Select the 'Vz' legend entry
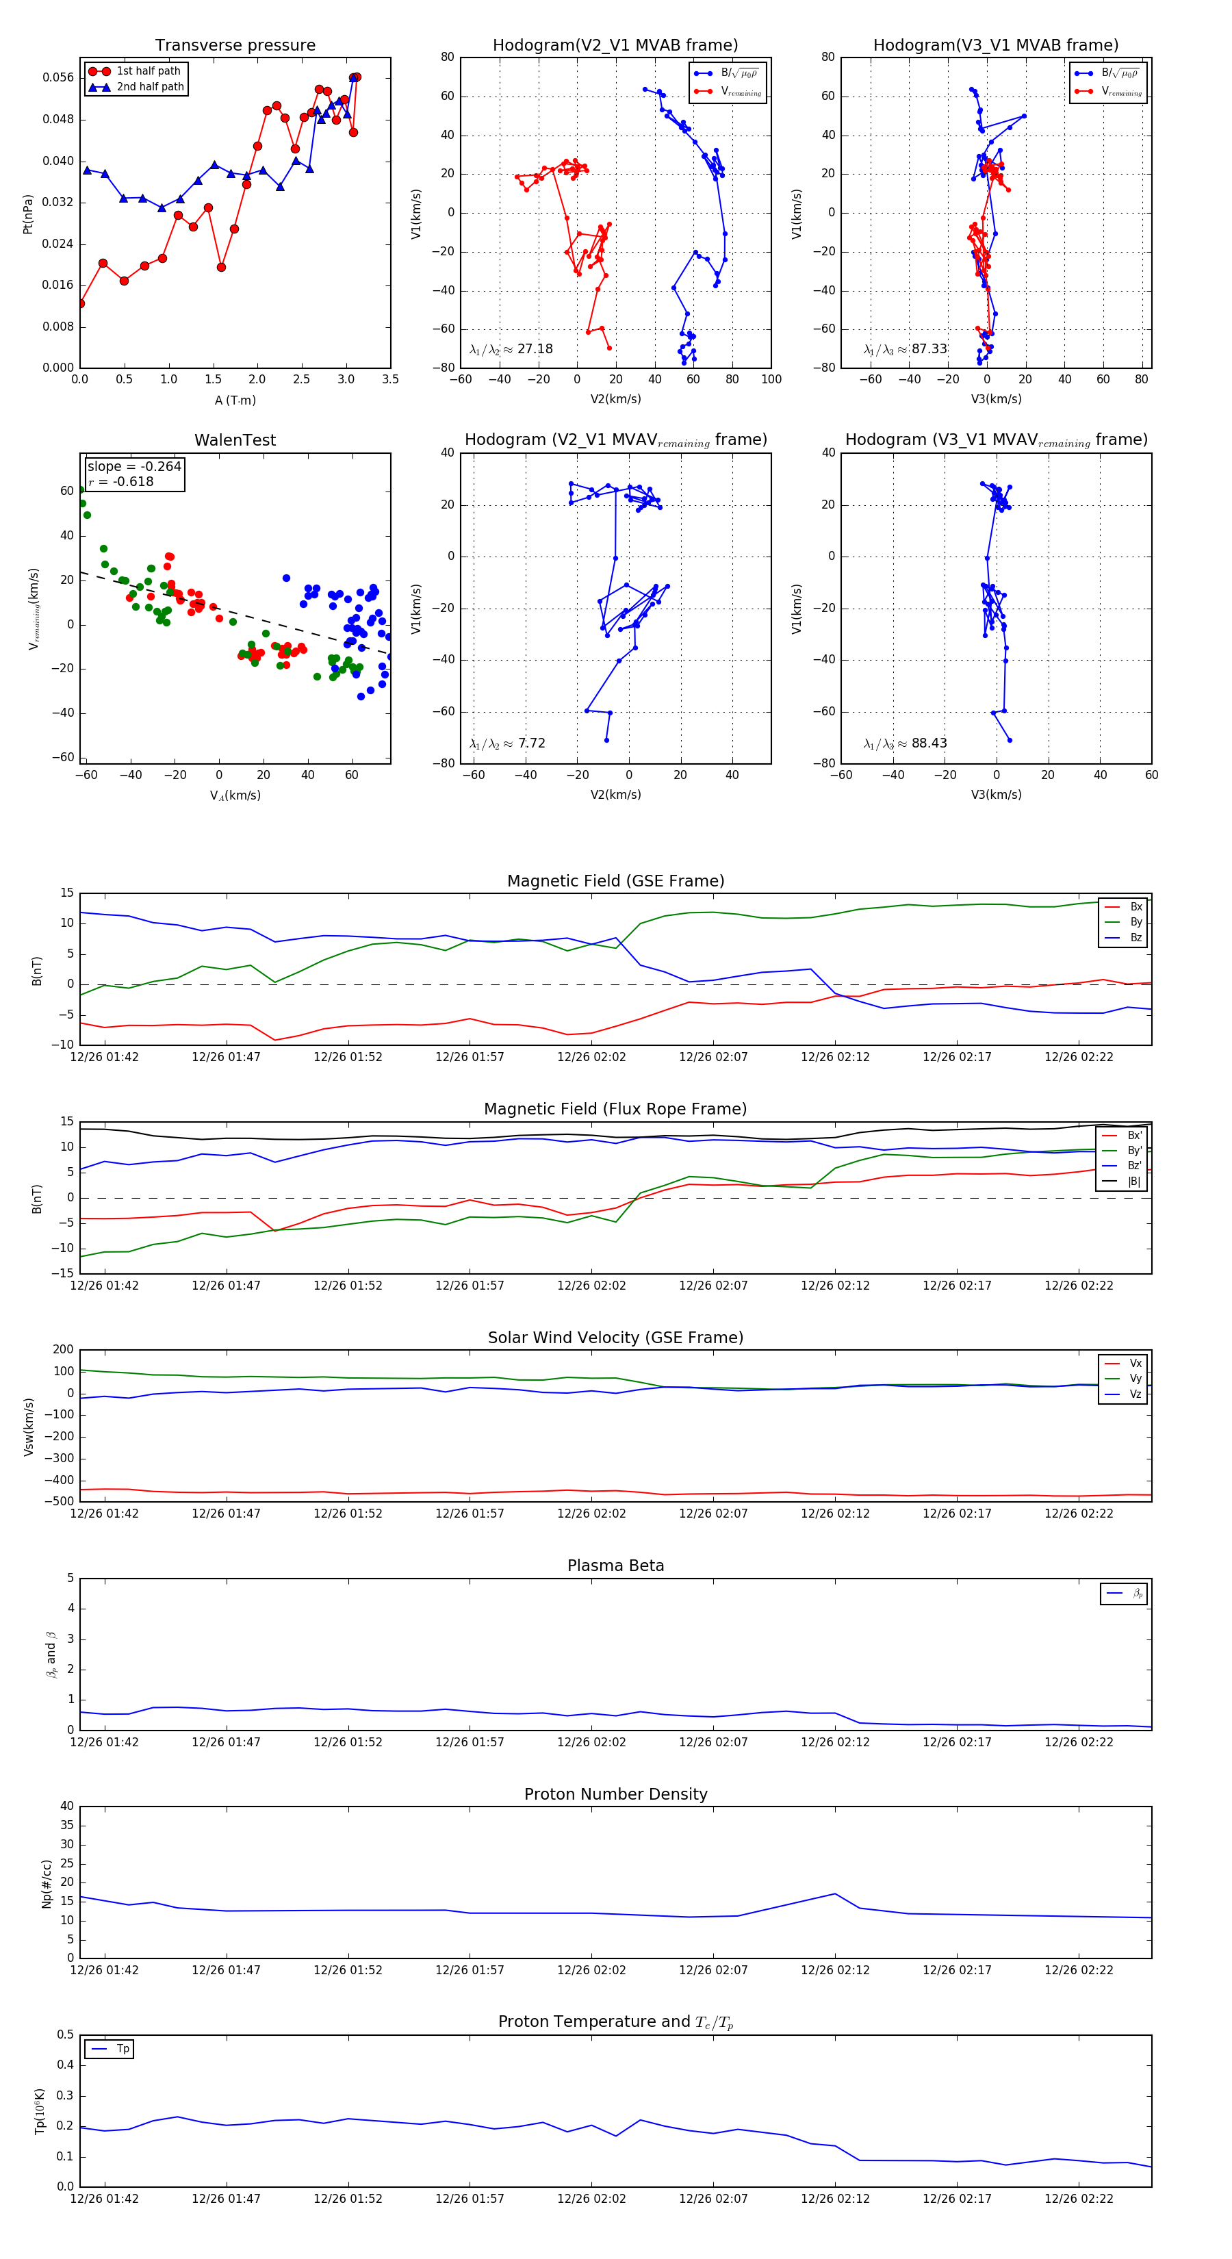The image size is (1232, 2259). pyautogui.click(x=1123, y=1394)
